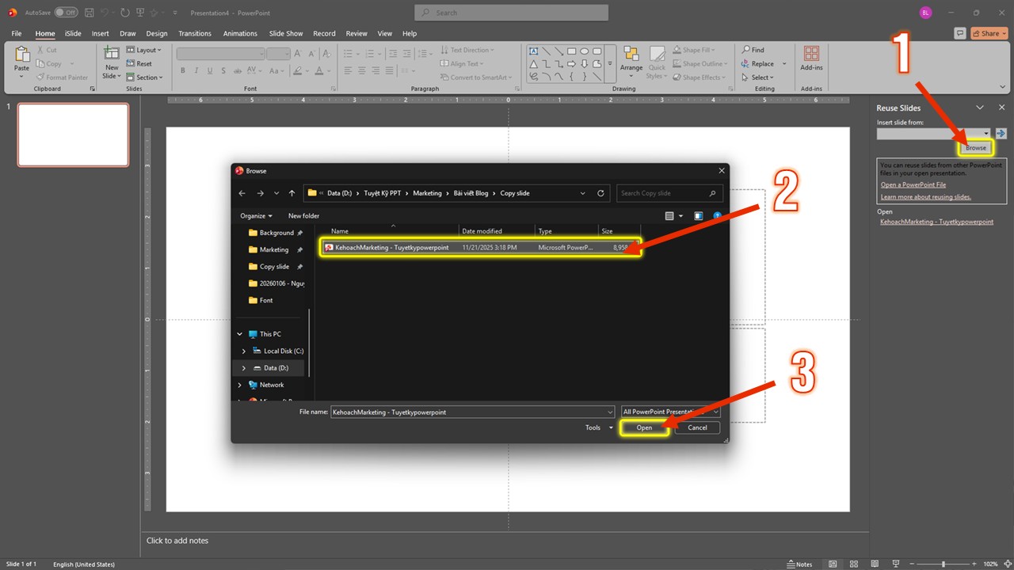Viewport: 1014px width, 570px height.
Task: Open the Replace tool
Action: point(760,63)
